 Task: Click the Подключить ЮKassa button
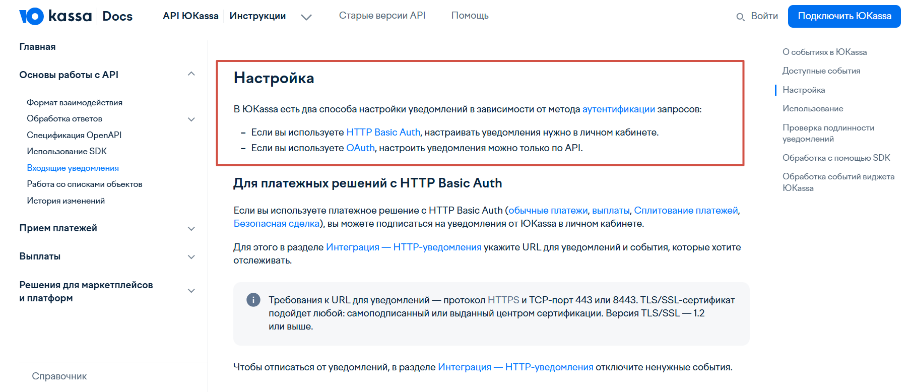click(x=844, y=16)
